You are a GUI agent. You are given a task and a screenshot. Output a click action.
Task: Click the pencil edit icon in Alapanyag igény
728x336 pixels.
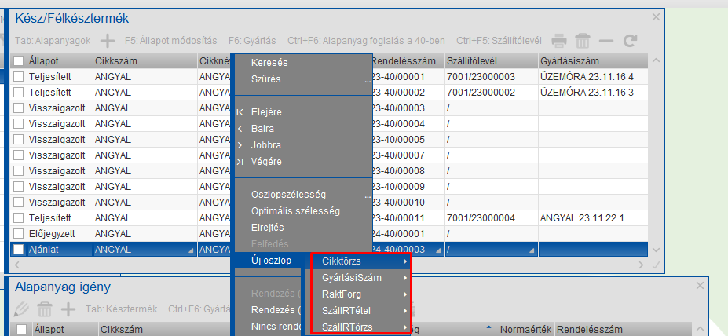22,309
